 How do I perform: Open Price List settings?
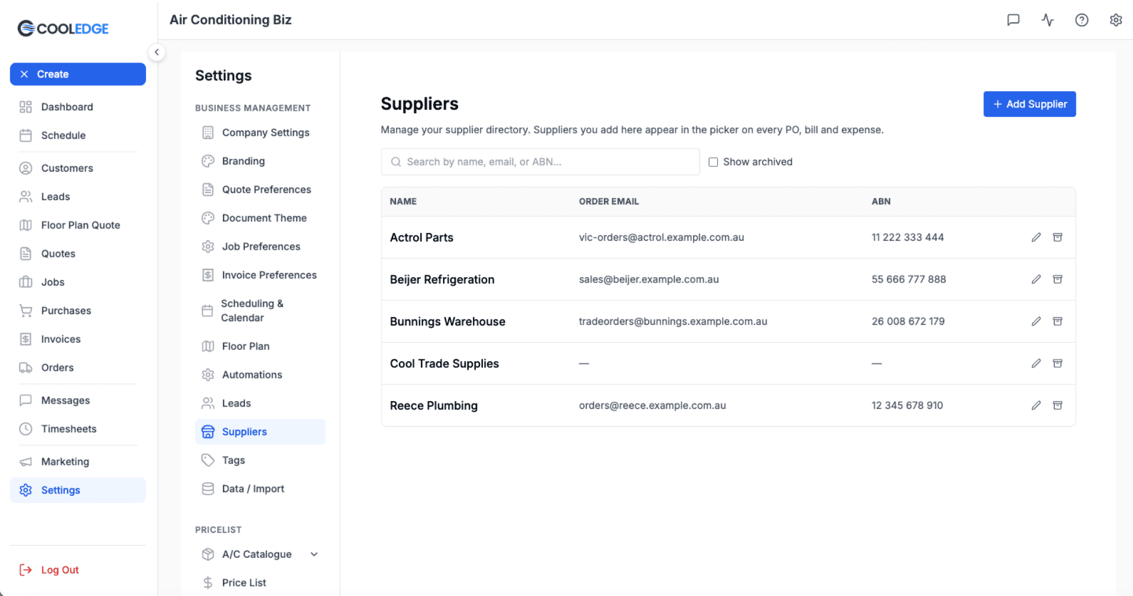(x=260, y=583)
